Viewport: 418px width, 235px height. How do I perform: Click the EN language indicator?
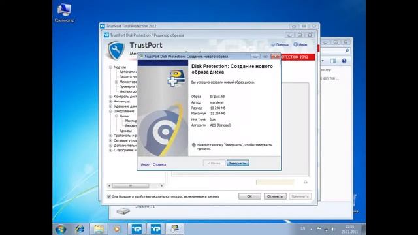click(303, 228)
